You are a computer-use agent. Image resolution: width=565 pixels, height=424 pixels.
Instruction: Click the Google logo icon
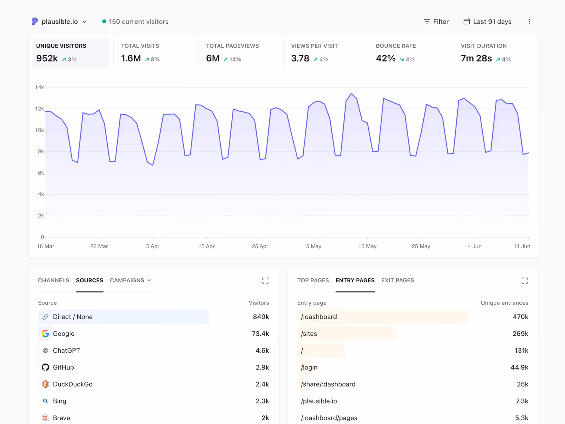[x=46, y=334]
